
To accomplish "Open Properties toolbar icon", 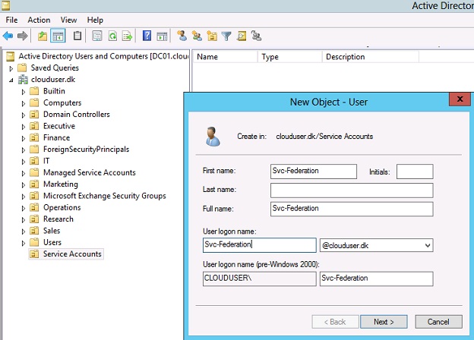I will point(97,36).
